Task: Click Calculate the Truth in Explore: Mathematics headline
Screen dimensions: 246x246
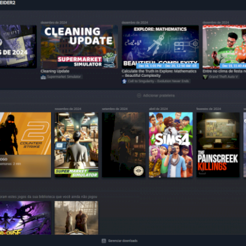Action: coord(159,73)
